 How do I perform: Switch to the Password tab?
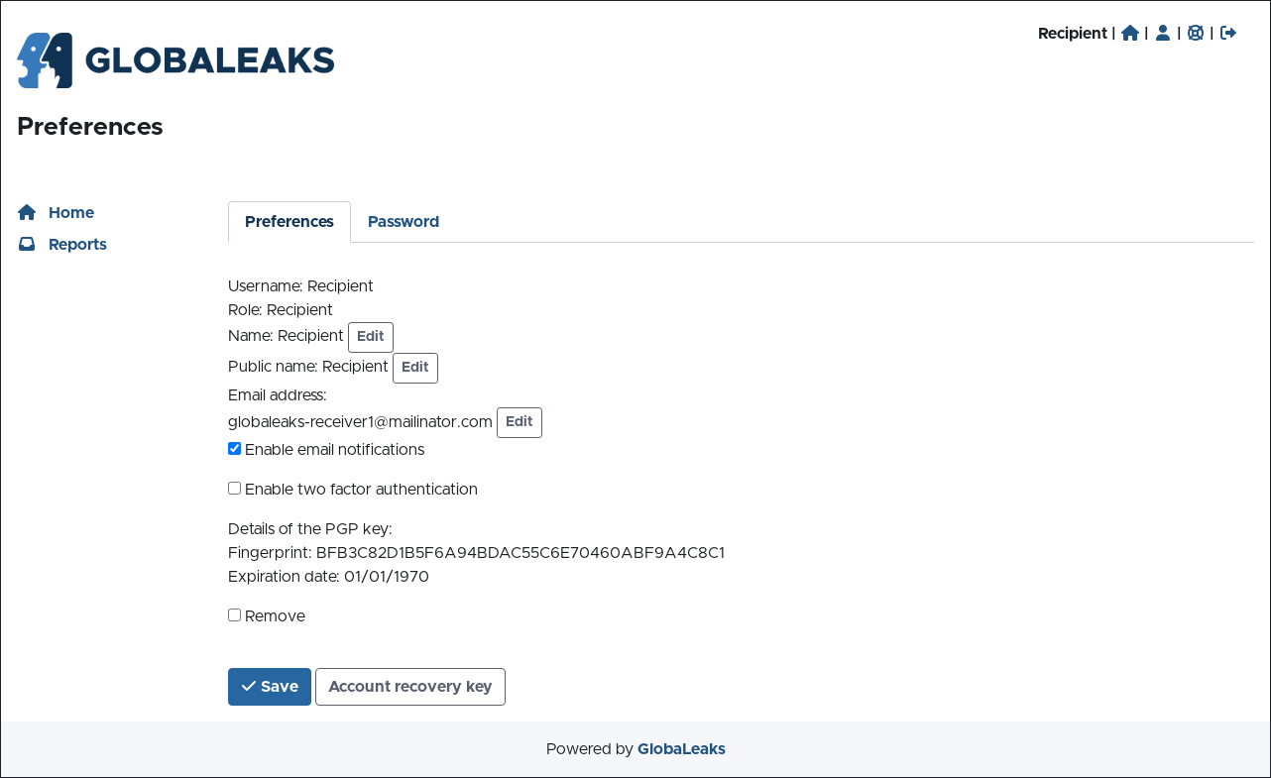point(404,221)
